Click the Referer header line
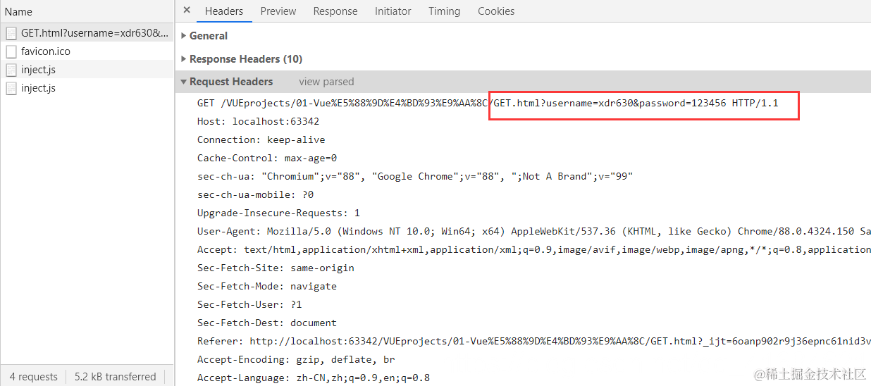This screenshot has width=871, height=386. (x=534, y=341)
